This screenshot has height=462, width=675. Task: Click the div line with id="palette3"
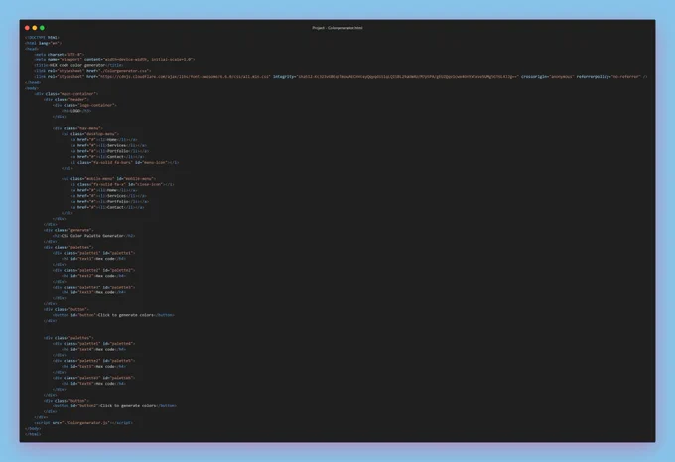94,288
